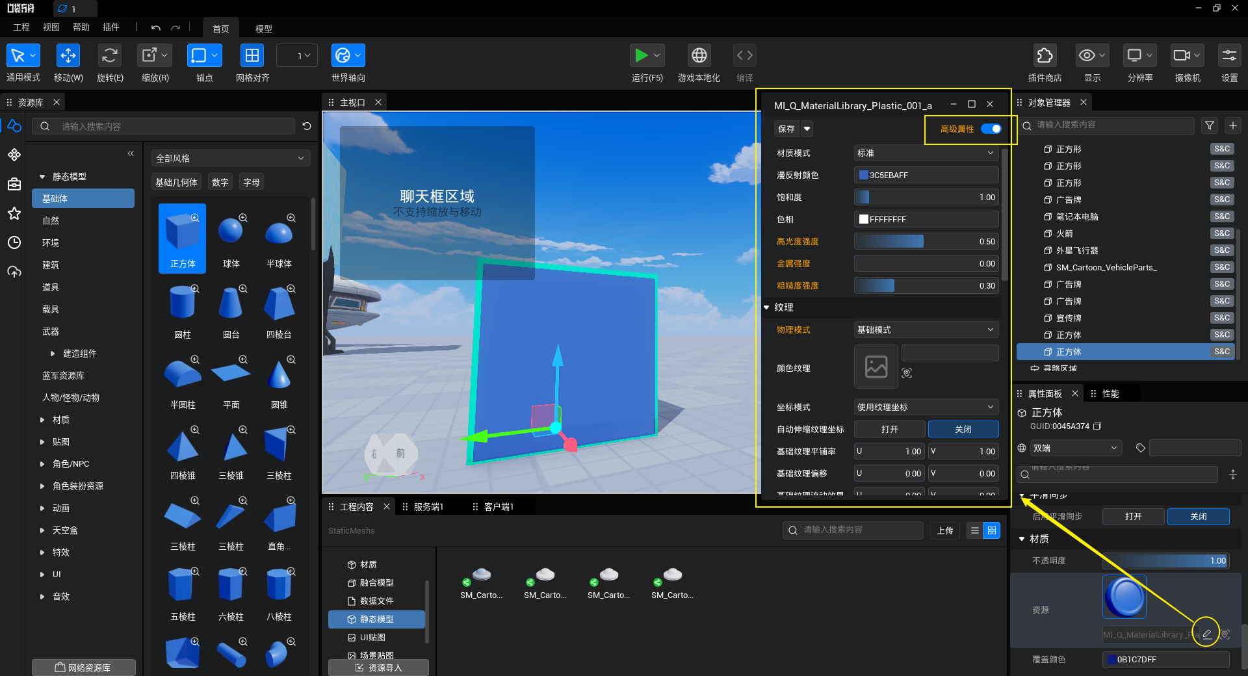This screenshot has width=1248, height=676.
Task: Toggle the 高级属性 switch
Action: pyautogui.click(x=991, y=129)
